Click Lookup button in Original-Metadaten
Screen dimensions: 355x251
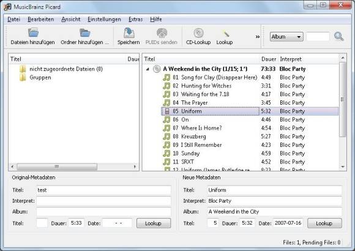(x=154, y=223)
